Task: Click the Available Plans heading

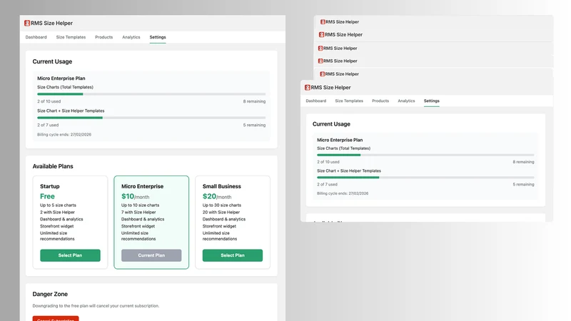Action: point(53,166)
